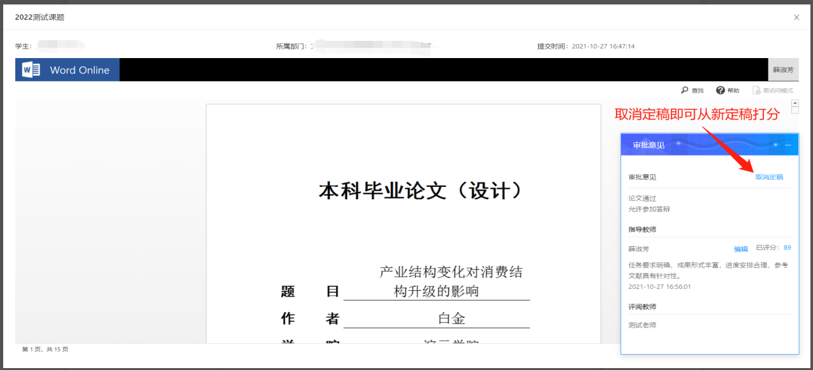Image resolution: width=813 pixels, height=370 pixels.
Task: Click the thesis title 产业结构变化对消费结构升级的影响
Action: tap(450, 281)
